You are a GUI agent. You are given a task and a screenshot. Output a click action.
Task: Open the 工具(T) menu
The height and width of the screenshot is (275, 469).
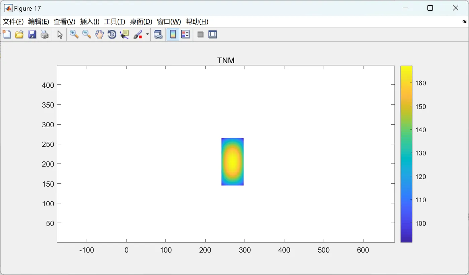[x=115, y=22]
